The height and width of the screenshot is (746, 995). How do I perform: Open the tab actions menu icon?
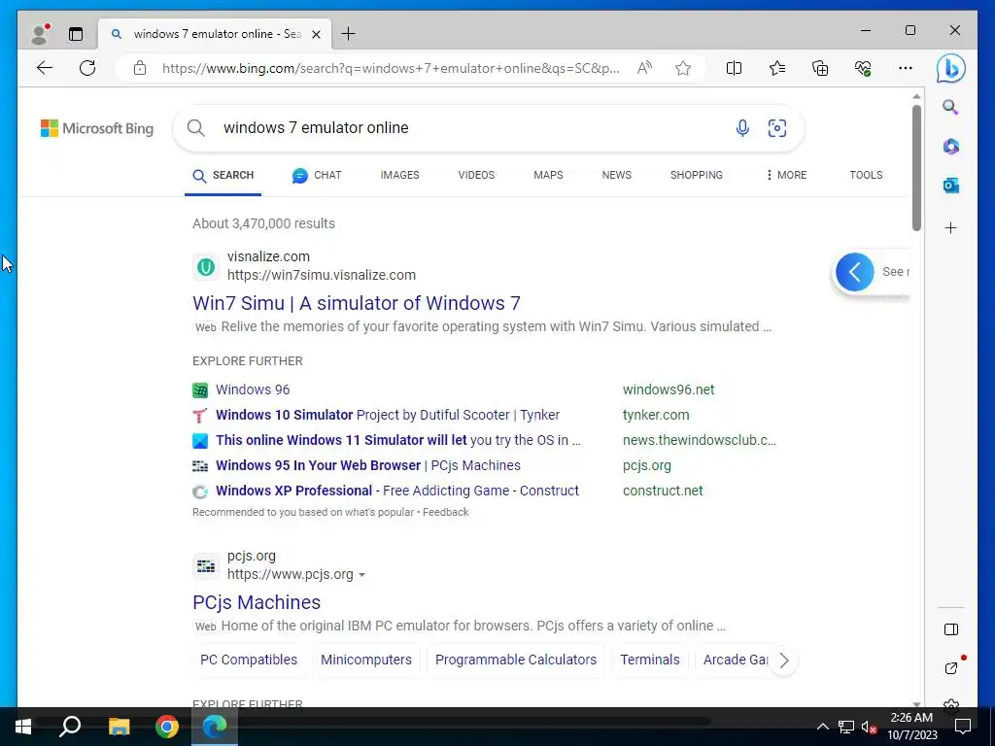(76, 34)
